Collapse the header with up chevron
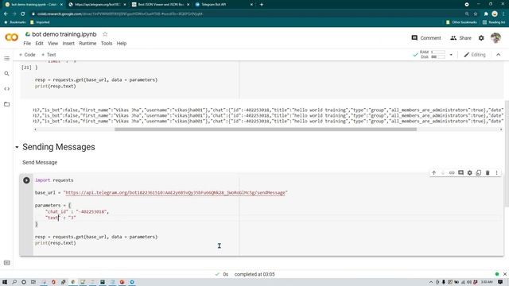 499,55
